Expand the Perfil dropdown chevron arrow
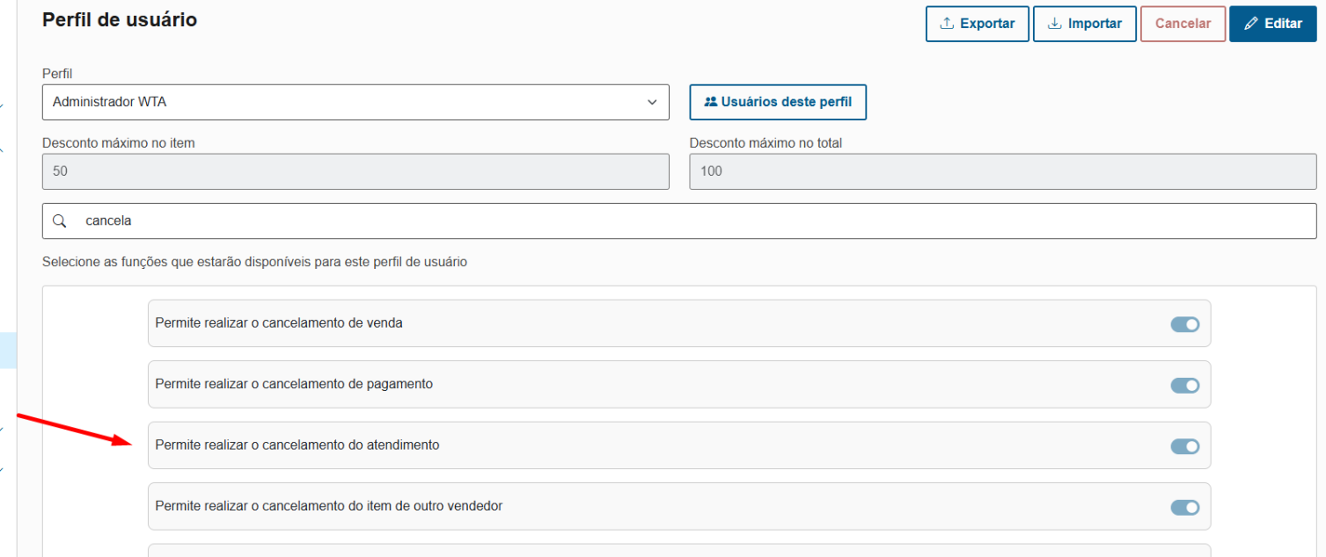Image resolution: width=1326 pixels, height=557 pixels. click(652, 103)
